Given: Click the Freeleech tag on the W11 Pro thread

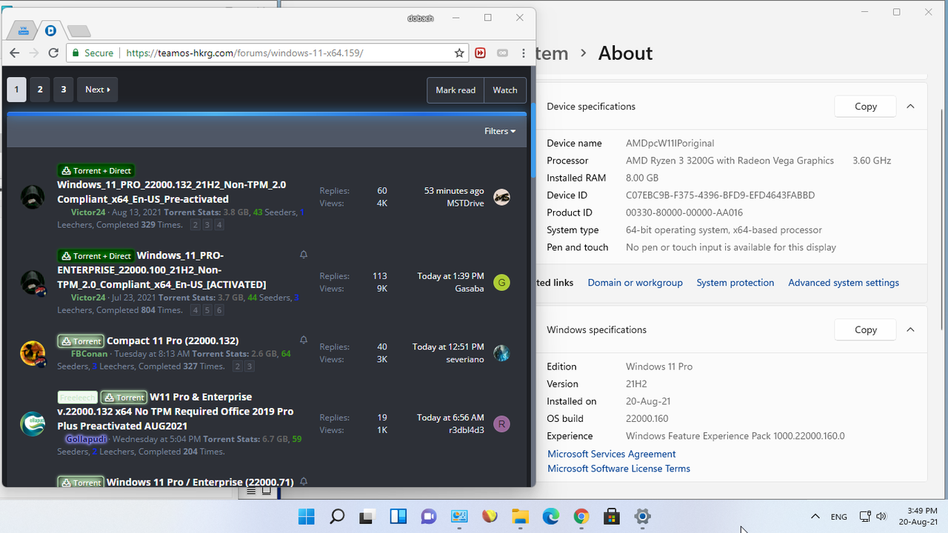Looking at the screenshot, I should point(78,398).
